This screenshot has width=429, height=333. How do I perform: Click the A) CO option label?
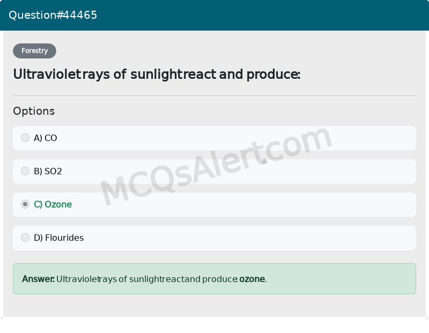(46, 138)
